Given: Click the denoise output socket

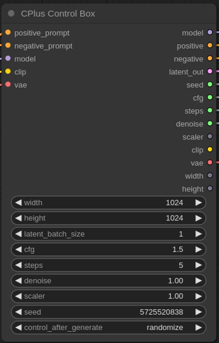Looking at the screenshot, I should click(x=210, y=123).
